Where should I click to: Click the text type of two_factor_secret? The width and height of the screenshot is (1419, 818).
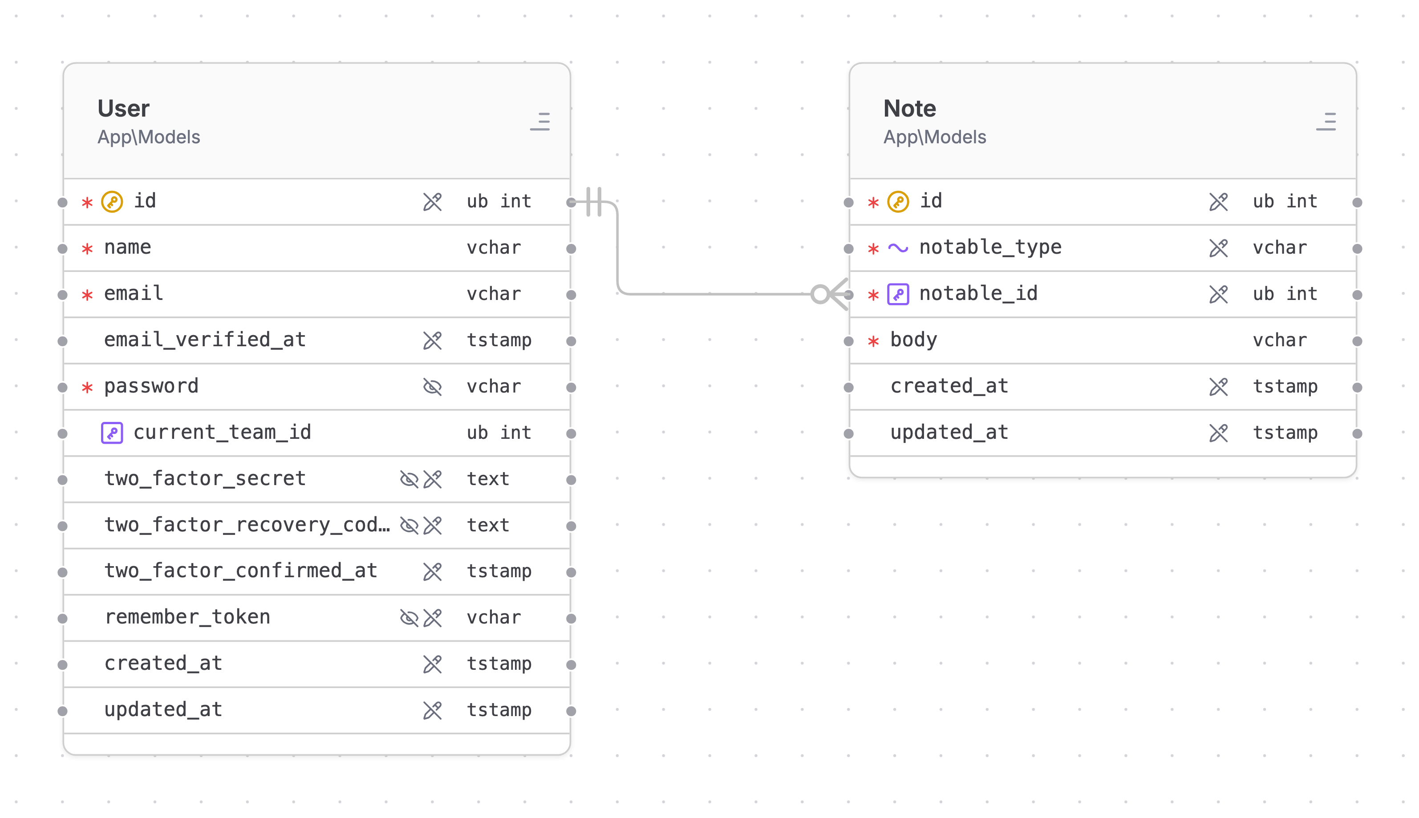[487, 479]
